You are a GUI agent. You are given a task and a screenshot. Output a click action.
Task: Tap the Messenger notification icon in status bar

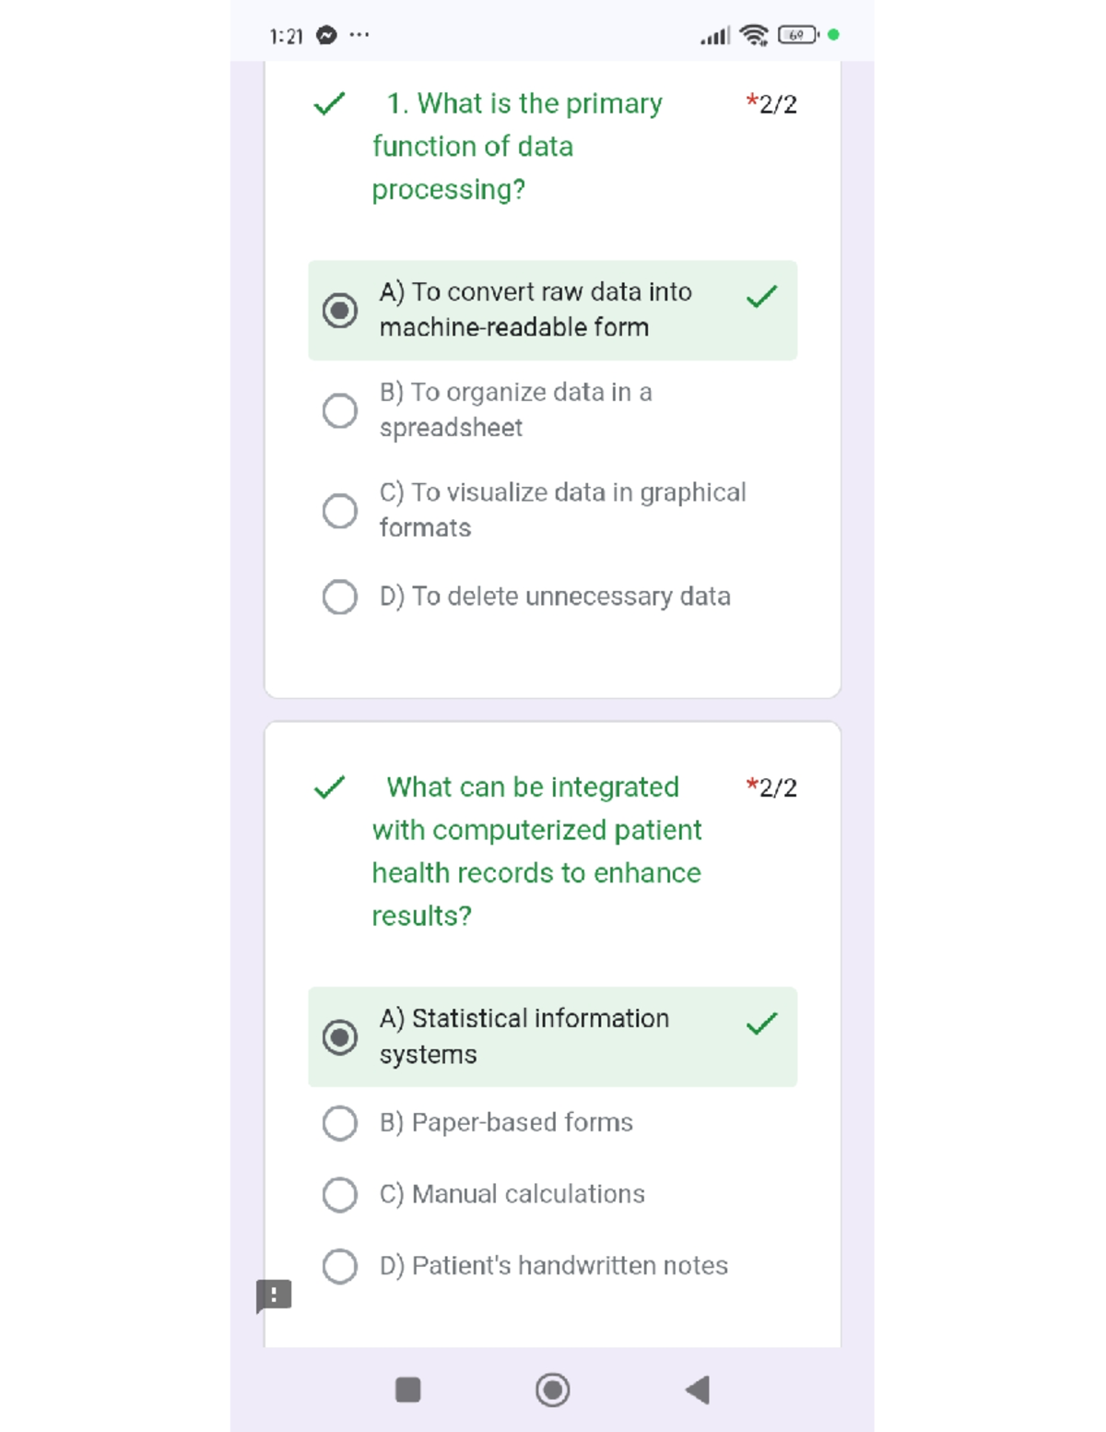(x=326, y=36)
